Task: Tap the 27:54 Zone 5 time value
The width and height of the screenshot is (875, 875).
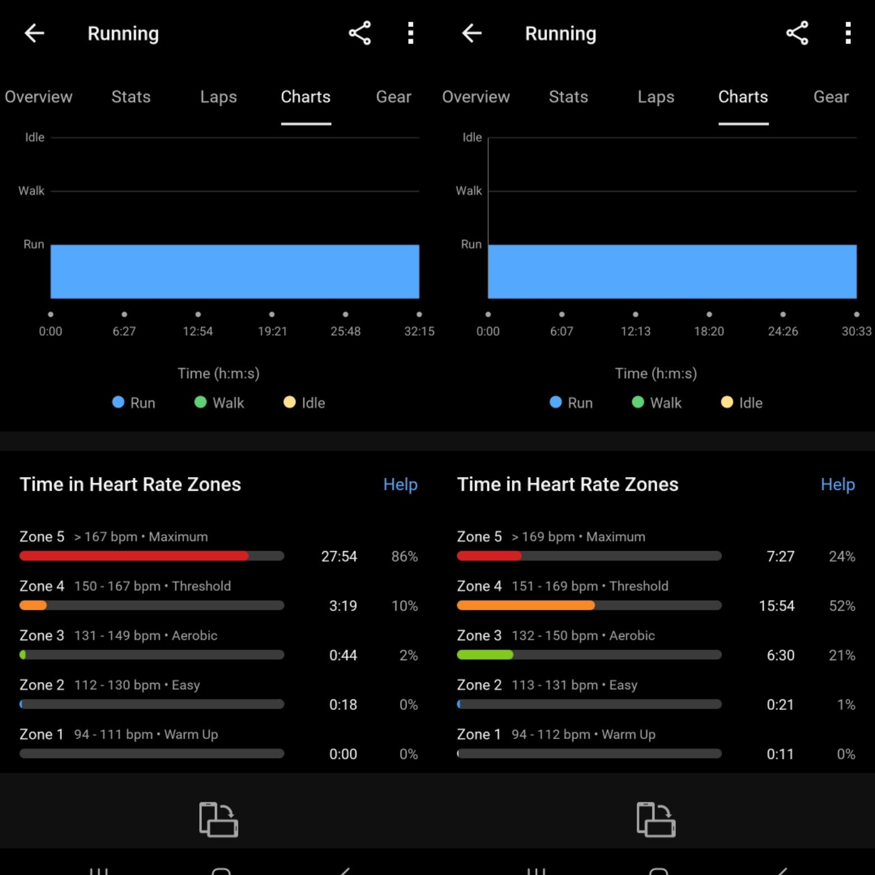Action: point(339,556)
